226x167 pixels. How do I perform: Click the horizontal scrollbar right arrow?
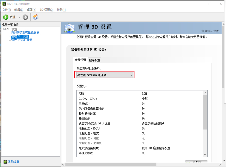(220, 164)
